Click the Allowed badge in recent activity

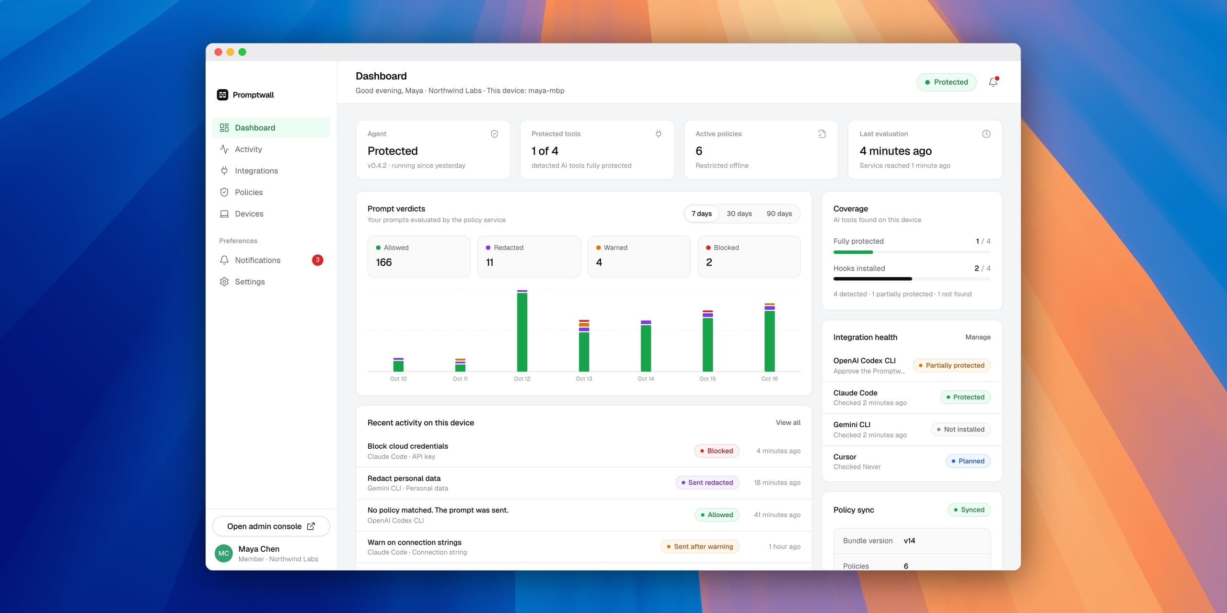717,515
